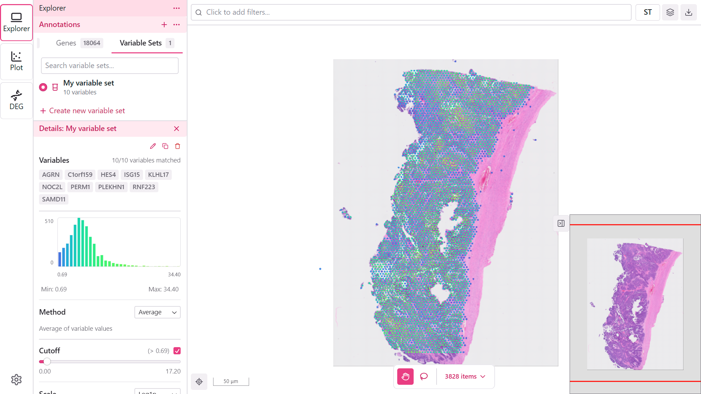This screenshot has width=701, height=394.
Task: Activate the lasso selection tool
Action: (x=424, y=377)
